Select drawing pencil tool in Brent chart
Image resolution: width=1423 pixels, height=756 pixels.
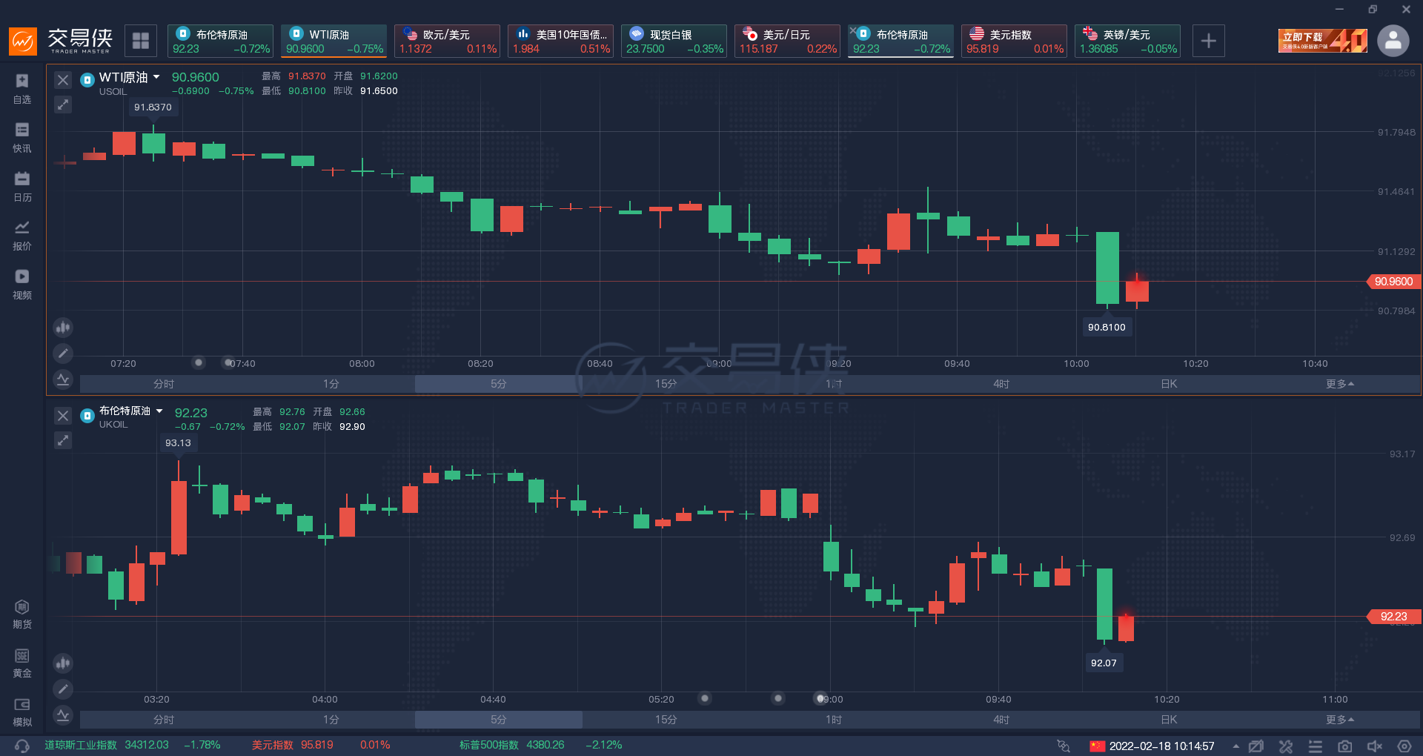click(63, 689)
